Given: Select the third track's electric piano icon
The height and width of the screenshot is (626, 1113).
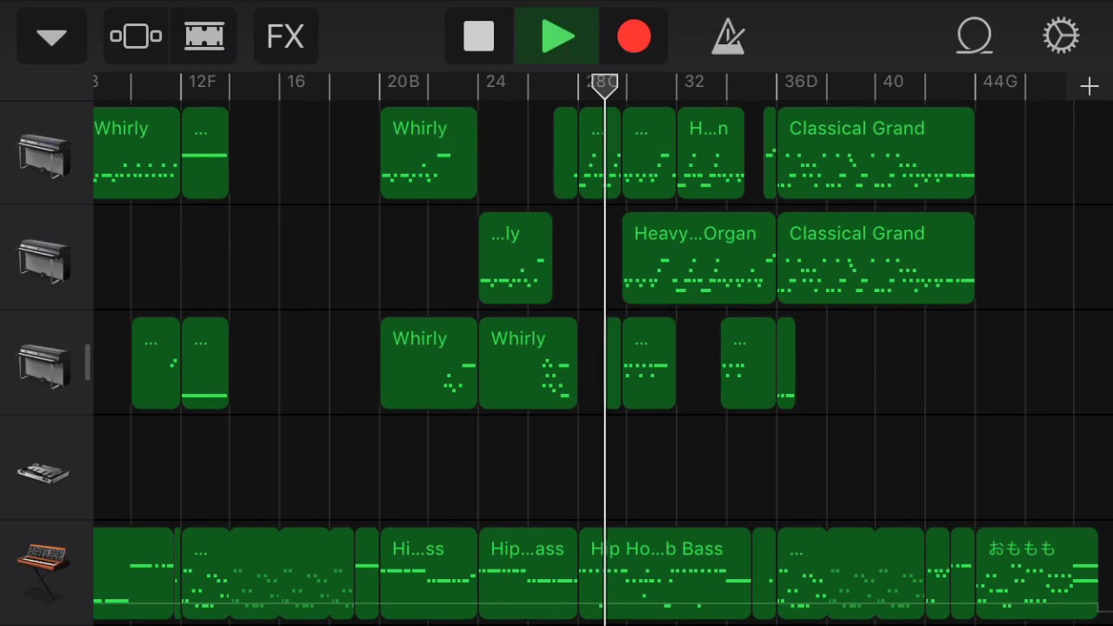Looking at the screenshot, I should click(44, 363).
